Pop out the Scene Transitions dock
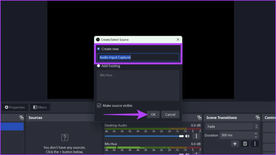This screenshot has height=155, width=276. [258, 118]
